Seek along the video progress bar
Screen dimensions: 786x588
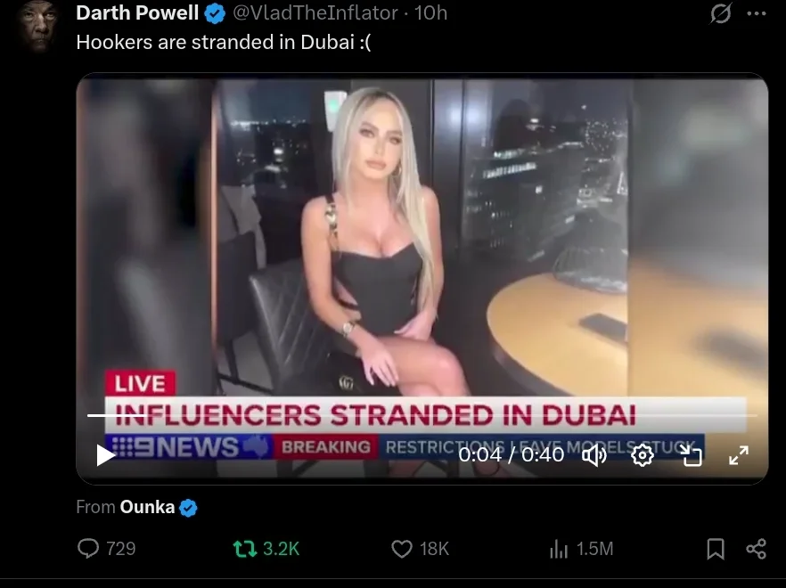pyautogui.click(x=422, y=415)
